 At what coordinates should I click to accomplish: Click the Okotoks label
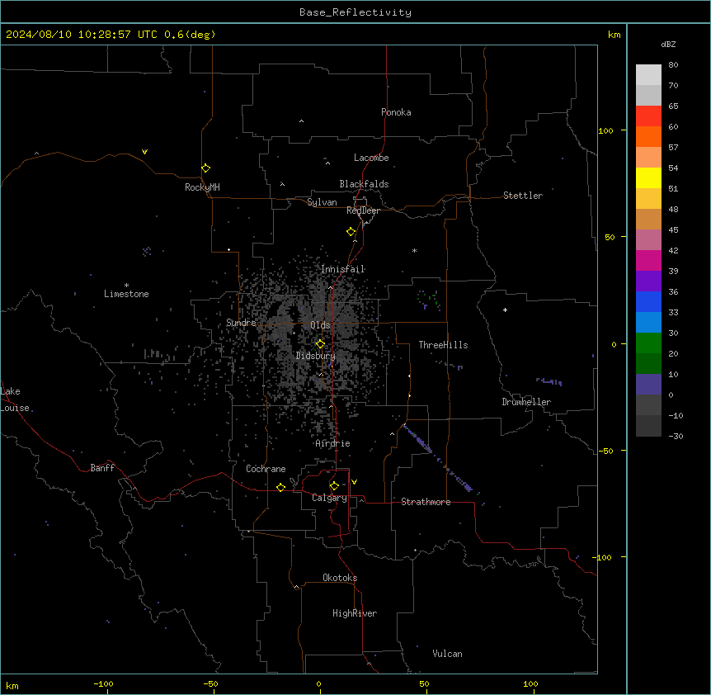pos(340,578)
